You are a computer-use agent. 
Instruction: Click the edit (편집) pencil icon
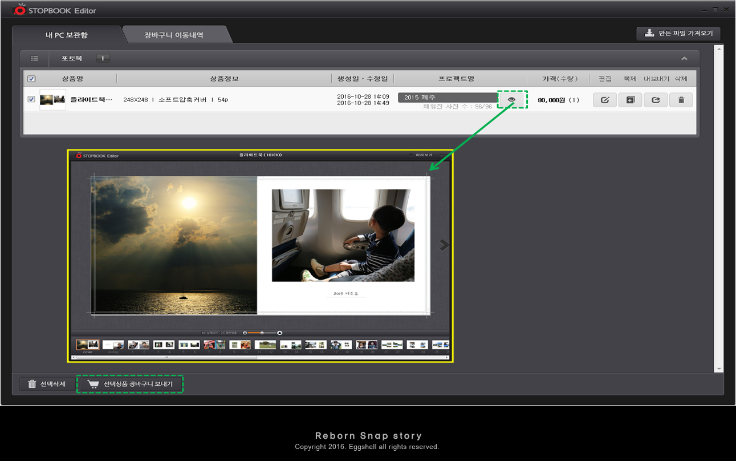click(x=605, y=100)
